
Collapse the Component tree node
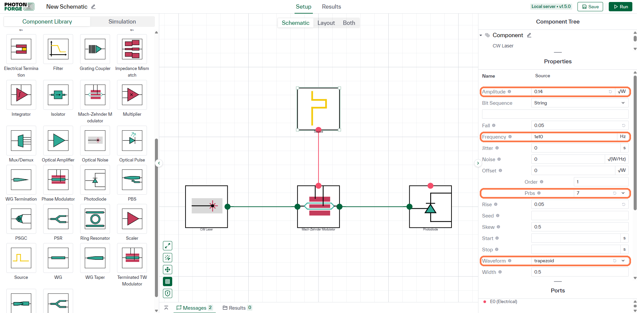pos(481,35)
